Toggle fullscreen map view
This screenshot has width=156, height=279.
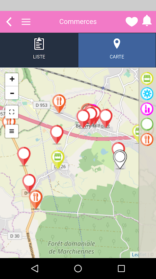(x=12, y=112)
